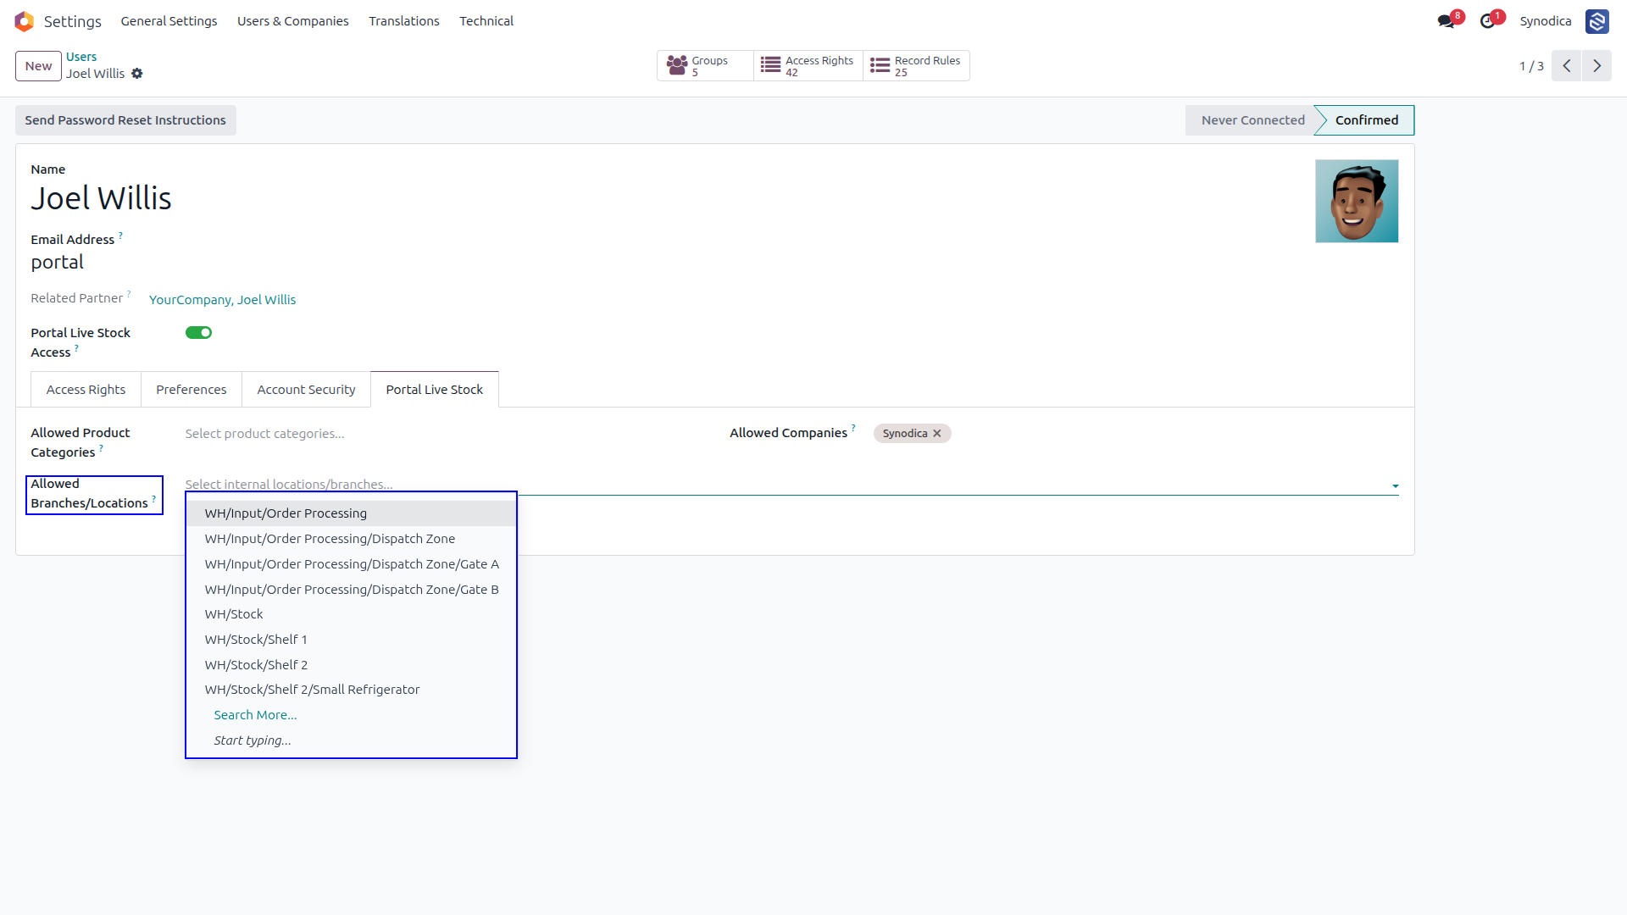Screen dimensions: 1627x915
Task: Toggle Portal Live Stock Access switch
Action: point(198,333)
